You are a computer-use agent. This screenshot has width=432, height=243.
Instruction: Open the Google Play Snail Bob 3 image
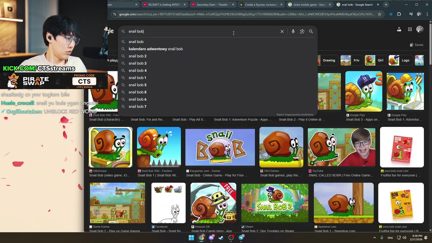click(x=363, y=91)
